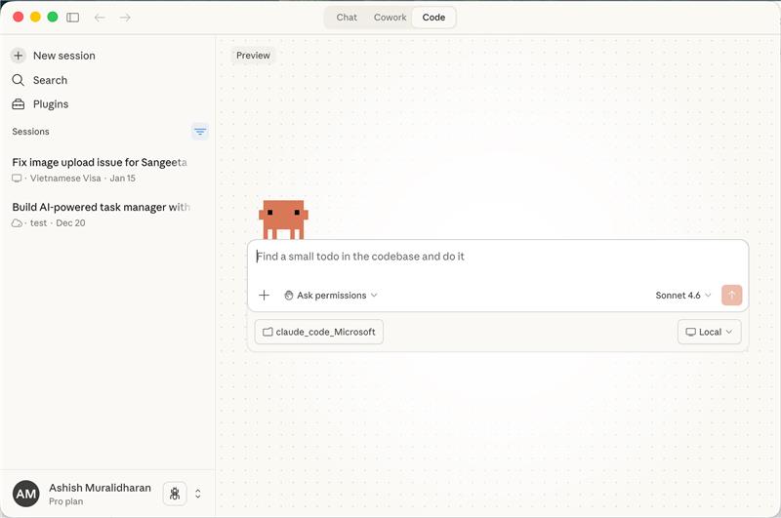Open the Sonnet 4.6 model dropdown

pos(682,295)
